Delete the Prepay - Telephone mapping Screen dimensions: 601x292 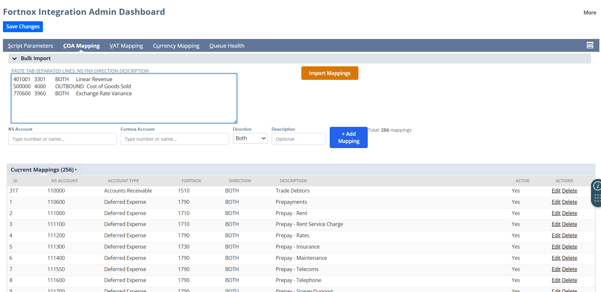click(569, 280)
